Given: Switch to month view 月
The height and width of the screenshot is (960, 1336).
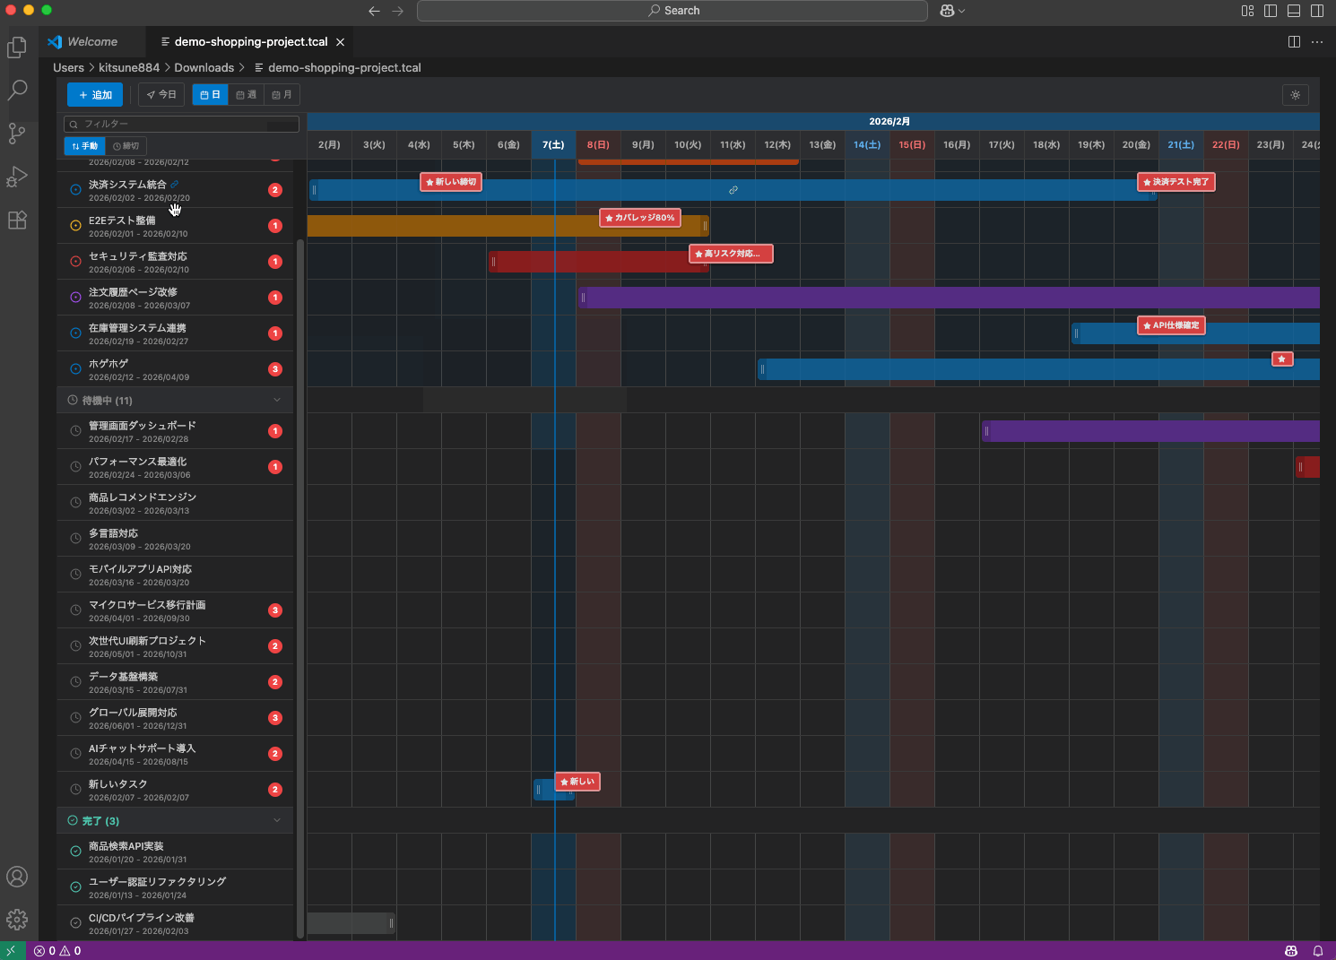Looking at the screenshot, I should tap(282, 95).
